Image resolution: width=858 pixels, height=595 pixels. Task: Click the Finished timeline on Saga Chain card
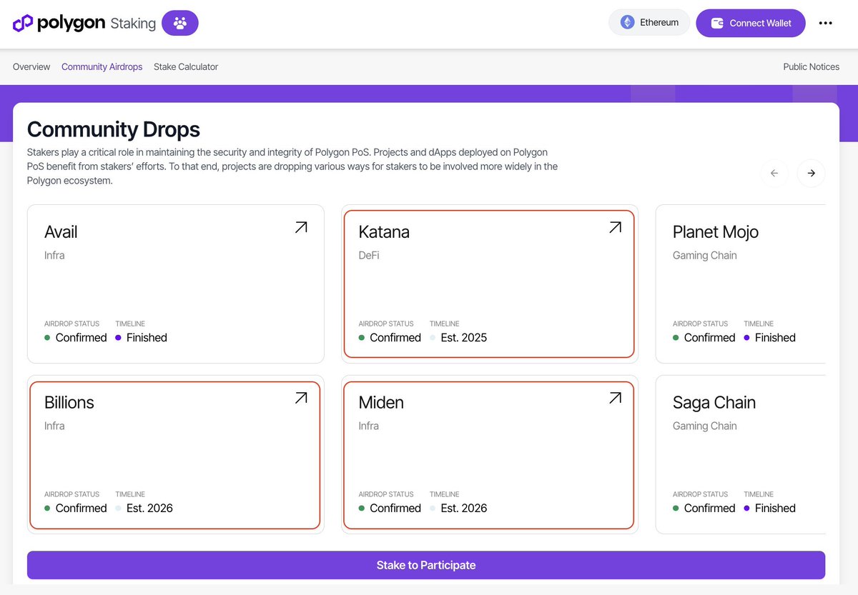point(775,509)
